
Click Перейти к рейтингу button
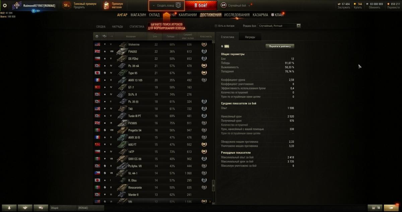tap(280, 46)
